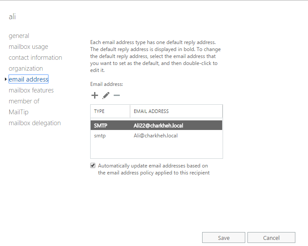Click the primary SMTP type cell
Viewport: 308px width, 246px height.
[101, 126]
